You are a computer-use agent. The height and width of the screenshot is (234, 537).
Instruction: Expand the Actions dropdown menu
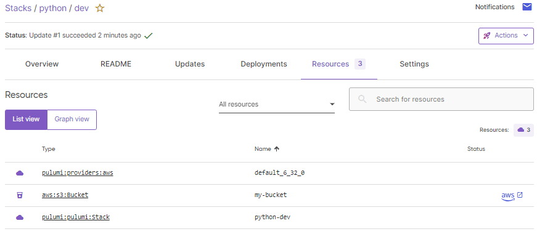tap(506, 36)
